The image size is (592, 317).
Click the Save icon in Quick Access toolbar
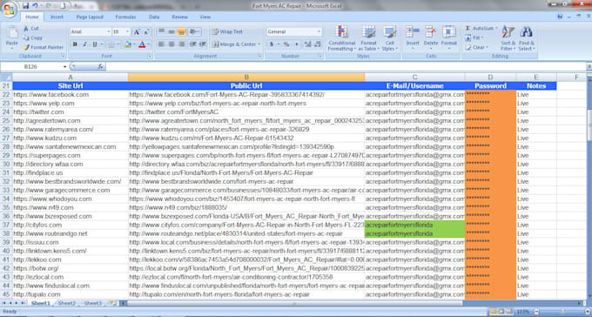click(x=25, y=6)
